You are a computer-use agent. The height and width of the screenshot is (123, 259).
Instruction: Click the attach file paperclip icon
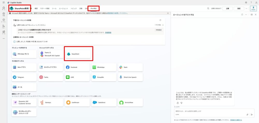(x=247, y=114)
